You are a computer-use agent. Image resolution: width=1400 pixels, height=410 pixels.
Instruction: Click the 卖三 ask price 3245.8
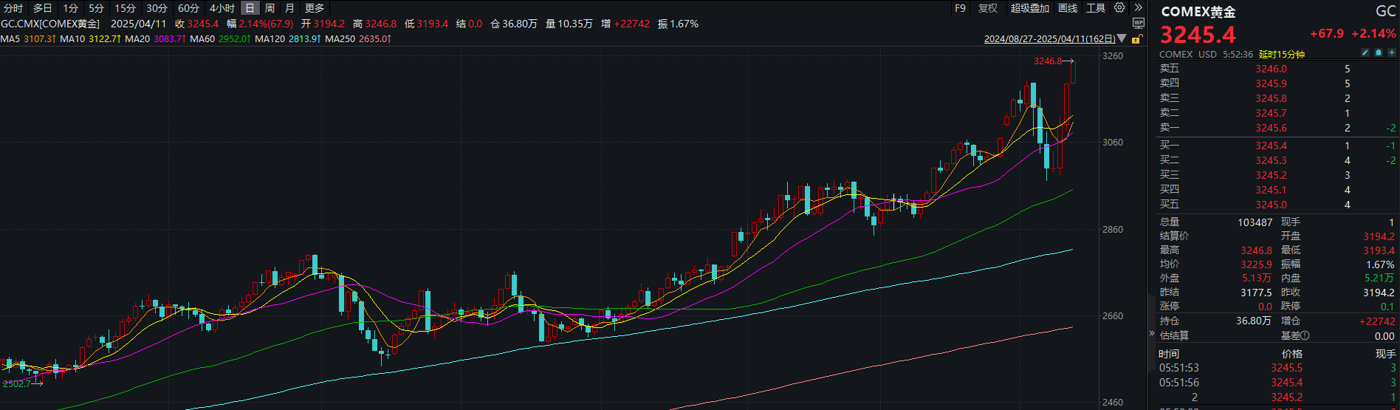1271,98
